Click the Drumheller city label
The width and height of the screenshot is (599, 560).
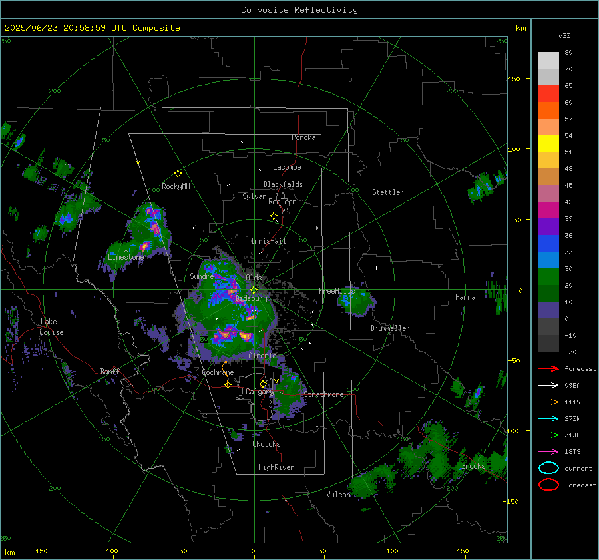click(390, 328)
